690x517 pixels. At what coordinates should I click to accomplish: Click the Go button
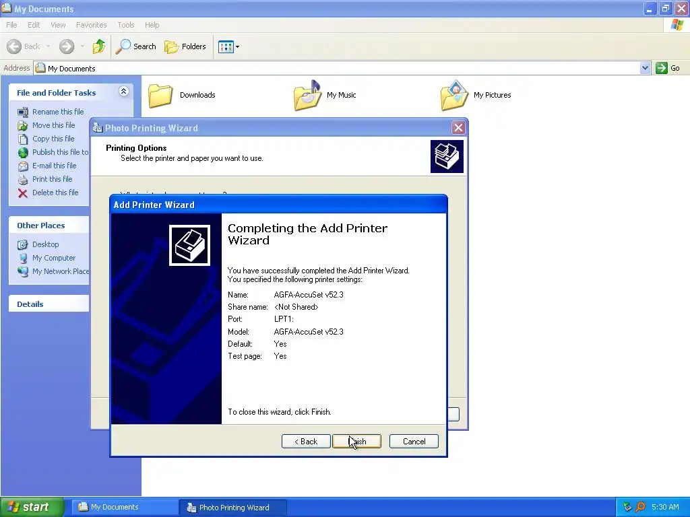(x=668, y=68)
